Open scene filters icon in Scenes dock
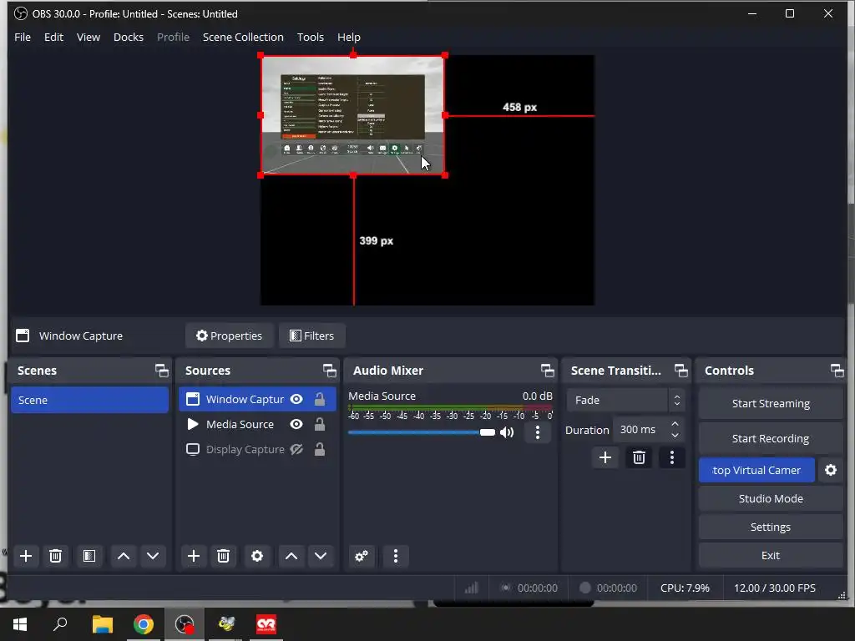Screen dimensions: 855x641 [89, 556]
